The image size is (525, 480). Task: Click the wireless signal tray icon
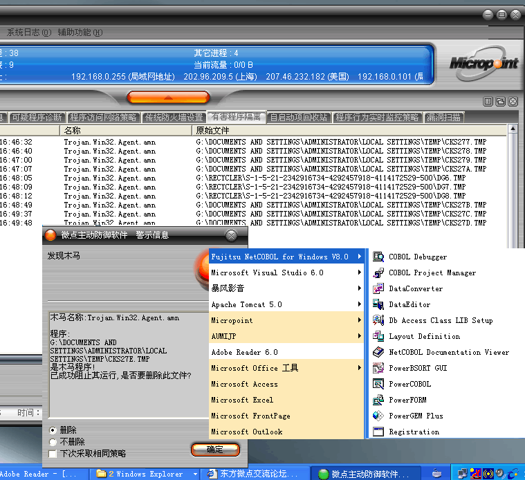(x=488, y=474)
